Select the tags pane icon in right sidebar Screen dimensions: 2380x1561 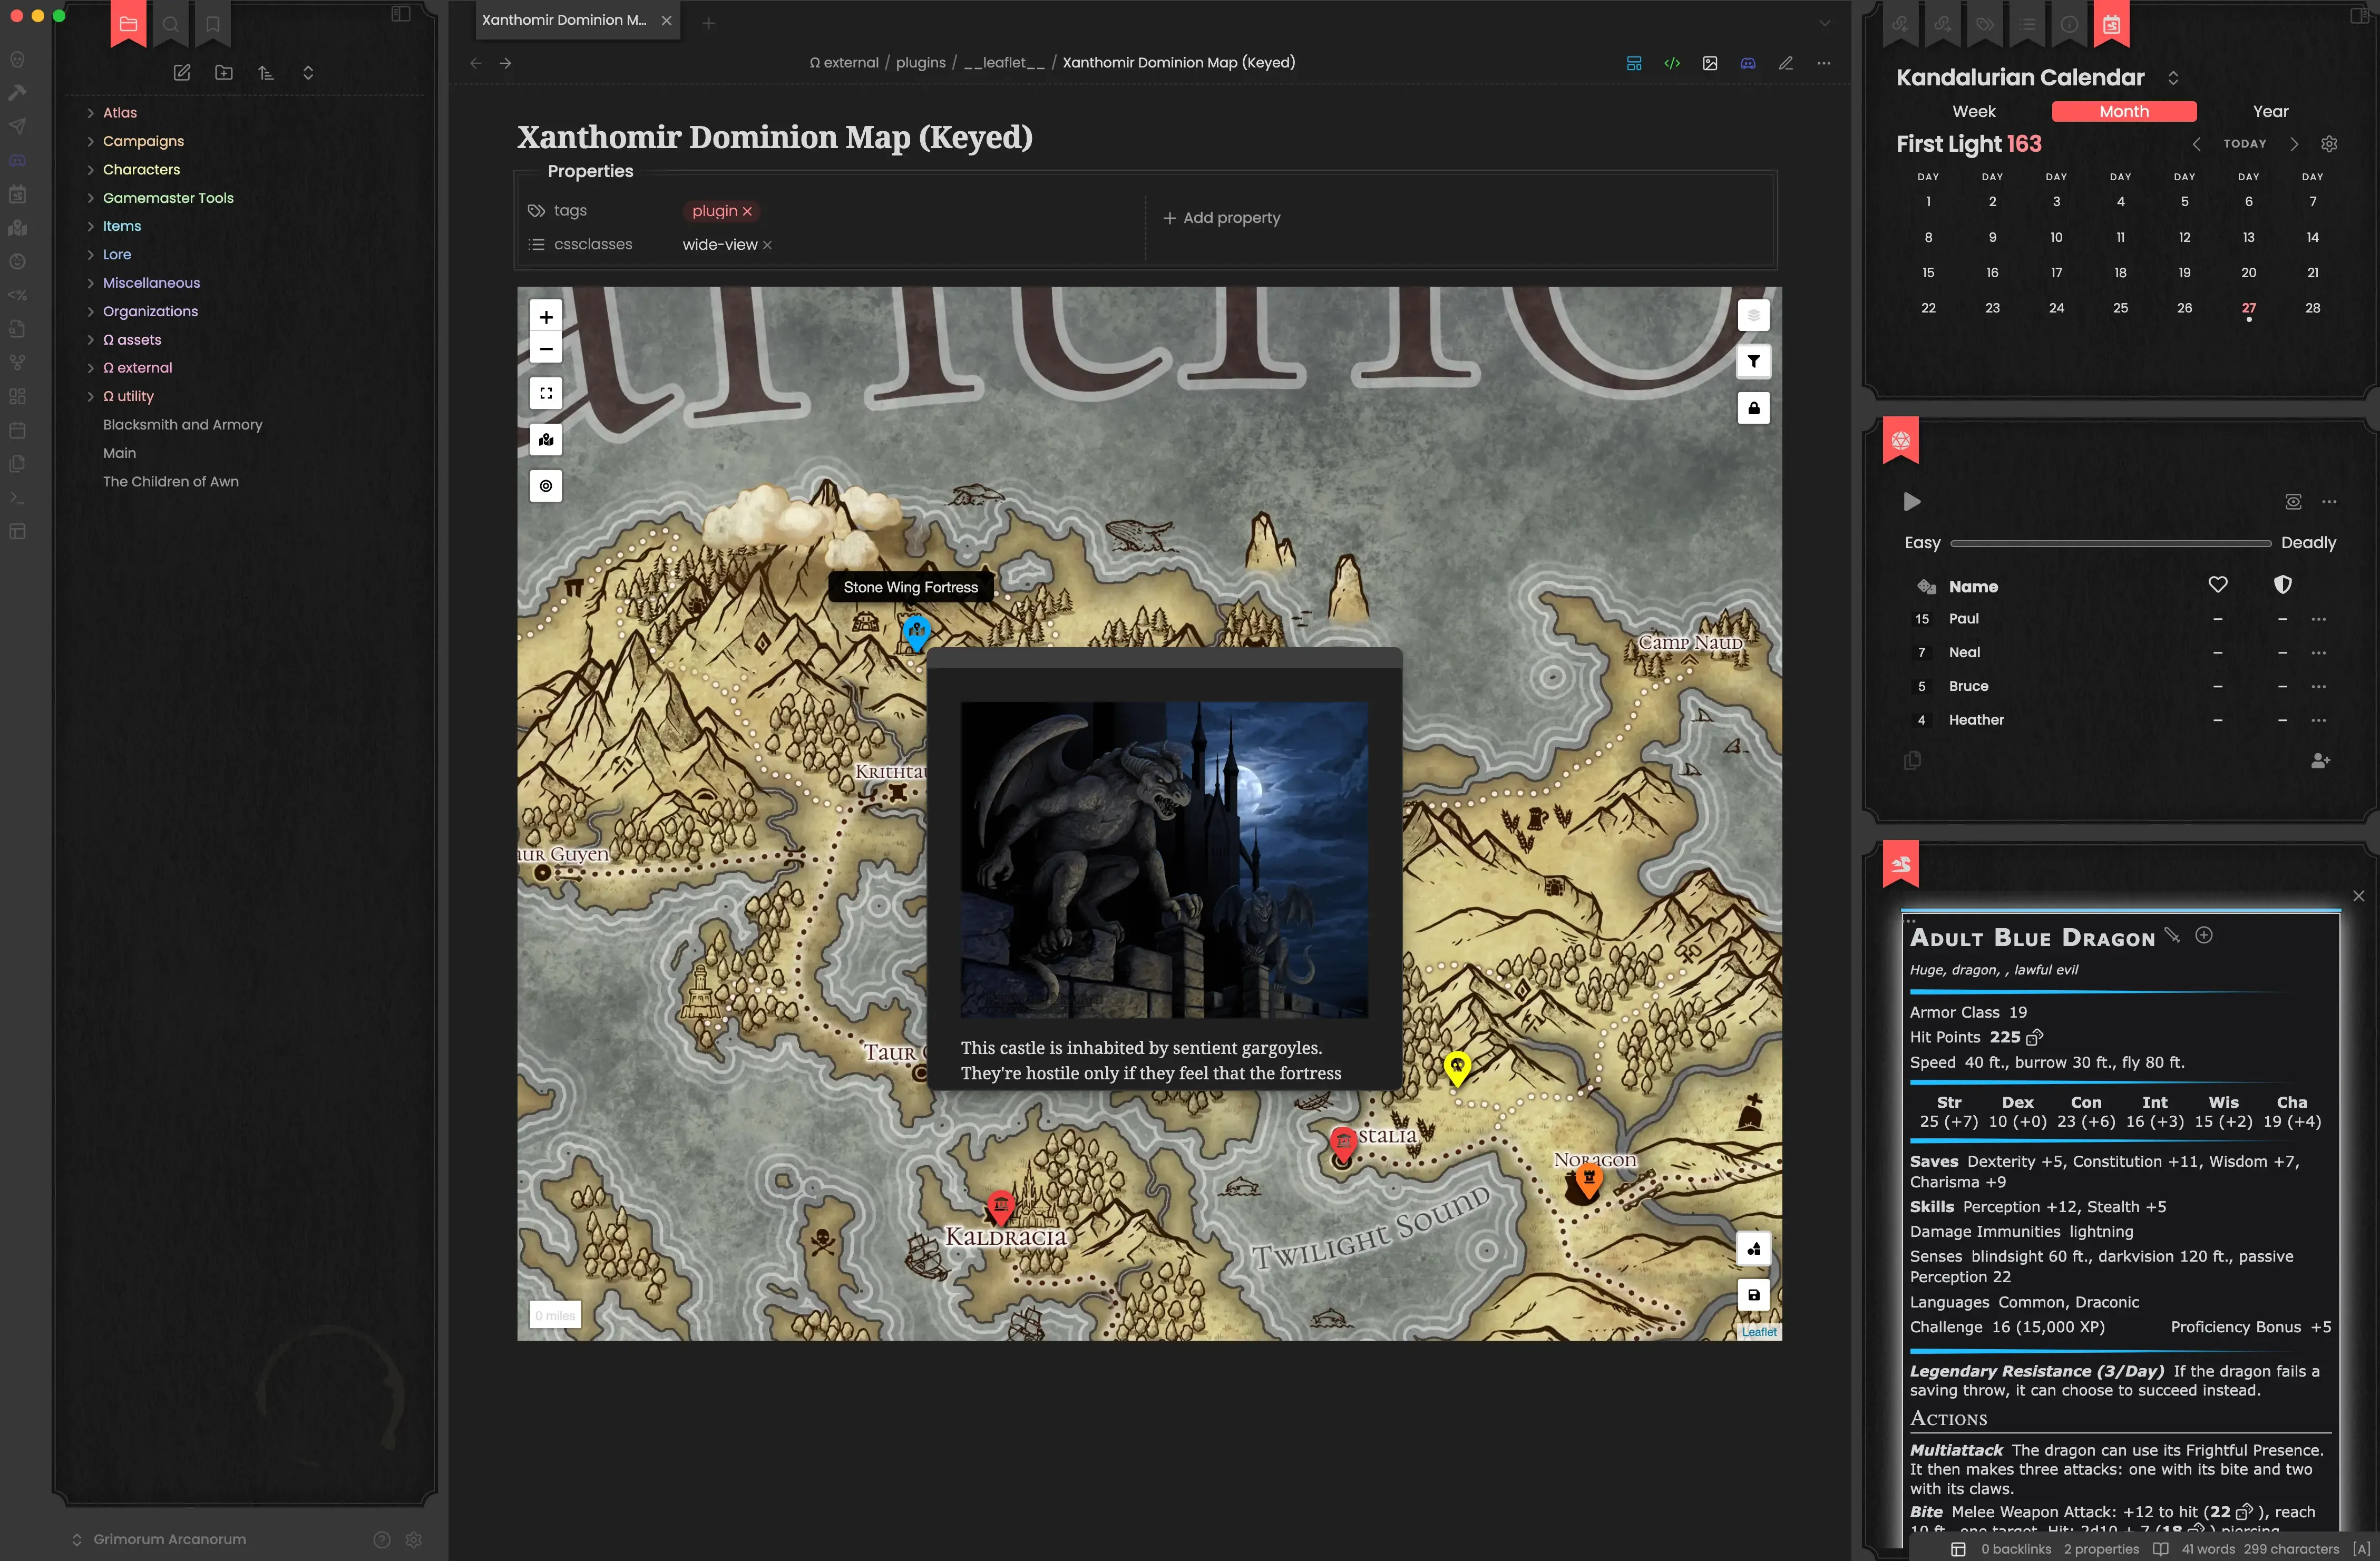1985,25
